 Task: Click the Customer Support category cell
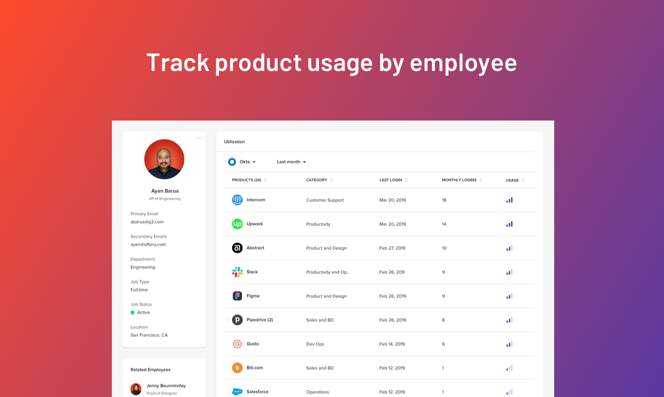(x=325, y=200)
